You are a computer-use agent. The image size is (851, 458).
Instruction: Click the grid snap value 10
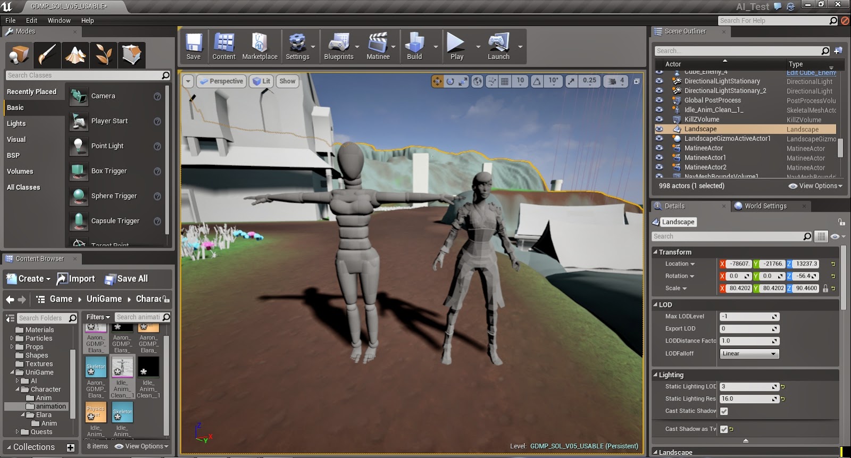pyautogui.click(x=520, y=81)
